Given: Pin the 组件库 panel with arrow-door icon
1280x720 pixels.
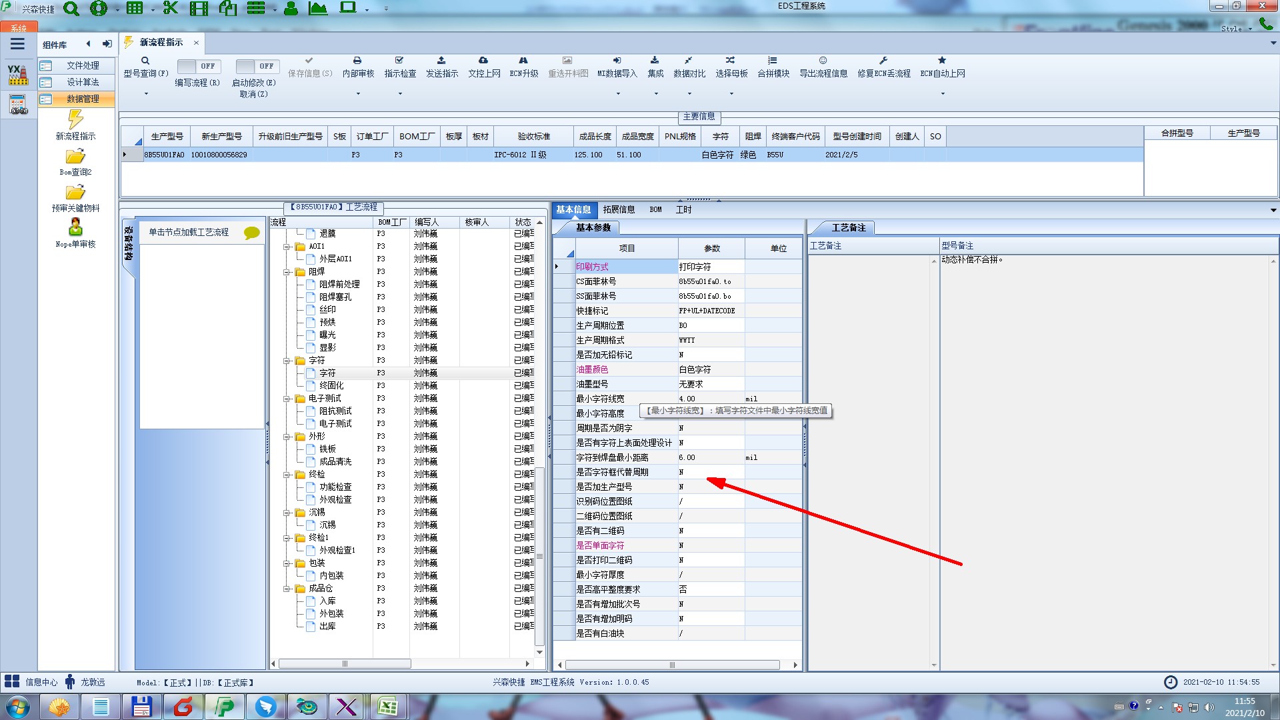Looking at the screenshot, I should 107,44.
